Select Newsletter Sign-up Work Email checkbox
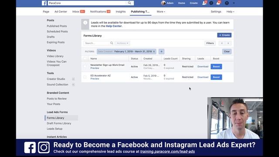279x157 pixels. [85, 66]
